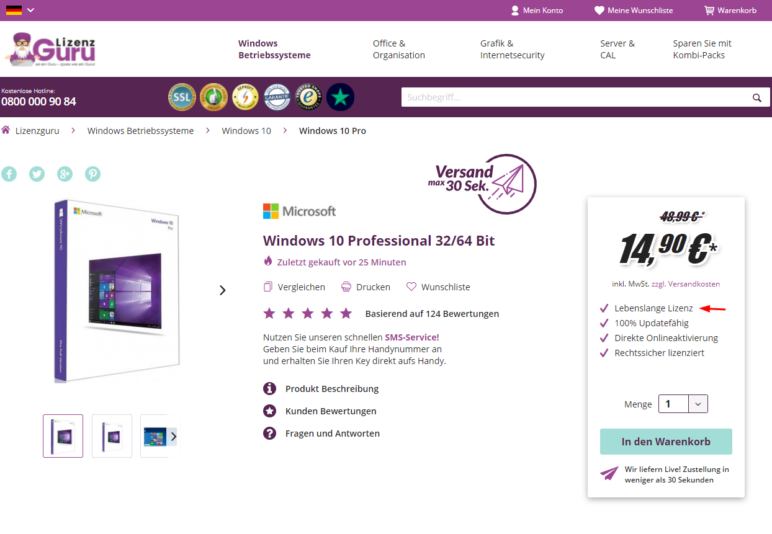Open zzgl. Versandkosten link

coord(686,284)
